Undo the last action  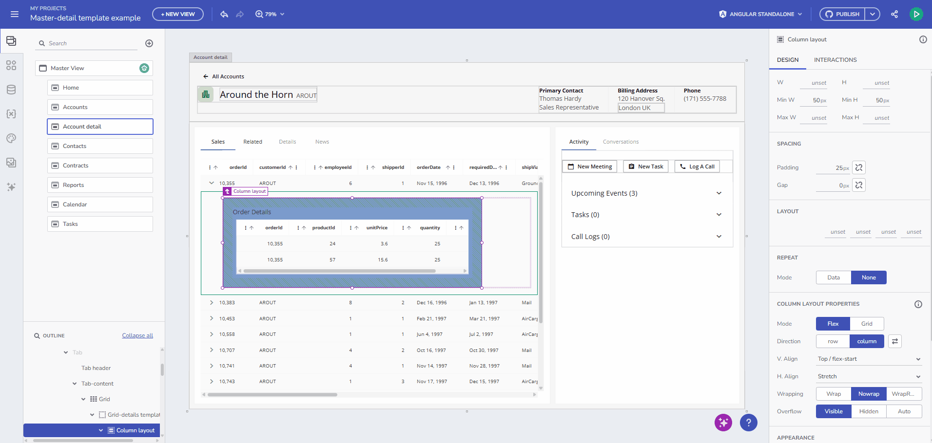pos(224,14)
